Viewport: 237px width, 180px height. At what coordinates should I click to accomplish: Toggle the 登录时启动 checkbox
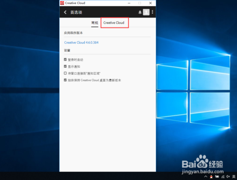[x=65, y=59]
